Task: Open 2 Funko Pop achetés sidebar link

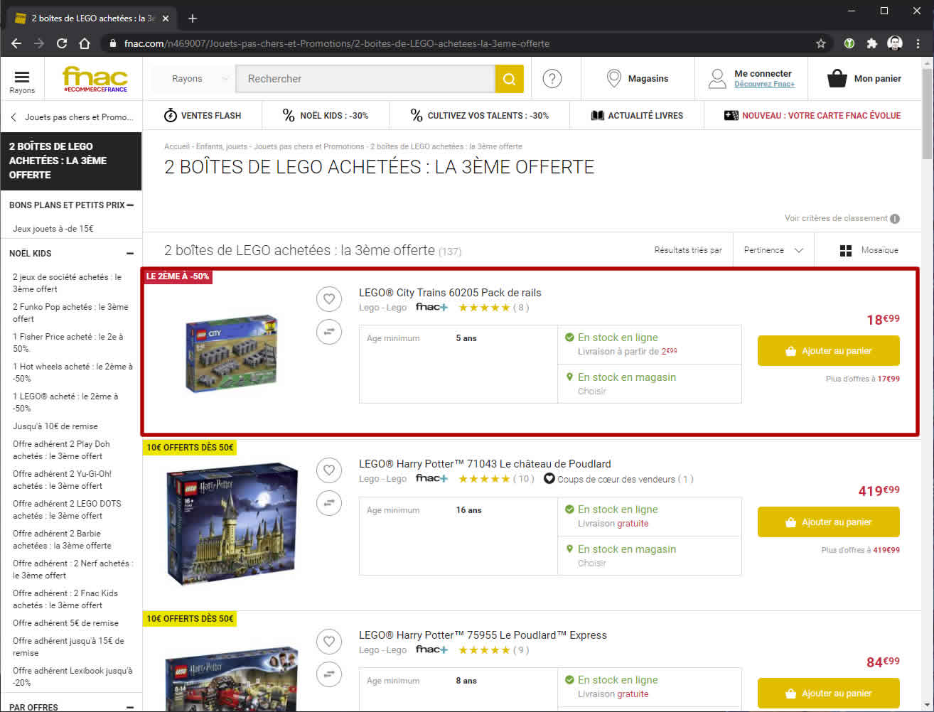Action: 70,313
